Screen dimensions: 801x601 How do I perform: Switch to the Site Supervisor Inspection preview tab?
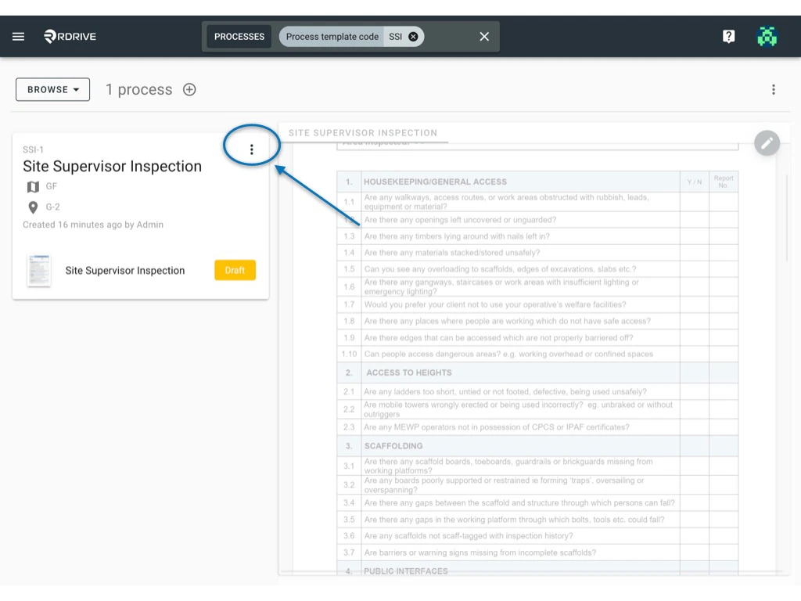pyautogui.click(x=364, y=133)
